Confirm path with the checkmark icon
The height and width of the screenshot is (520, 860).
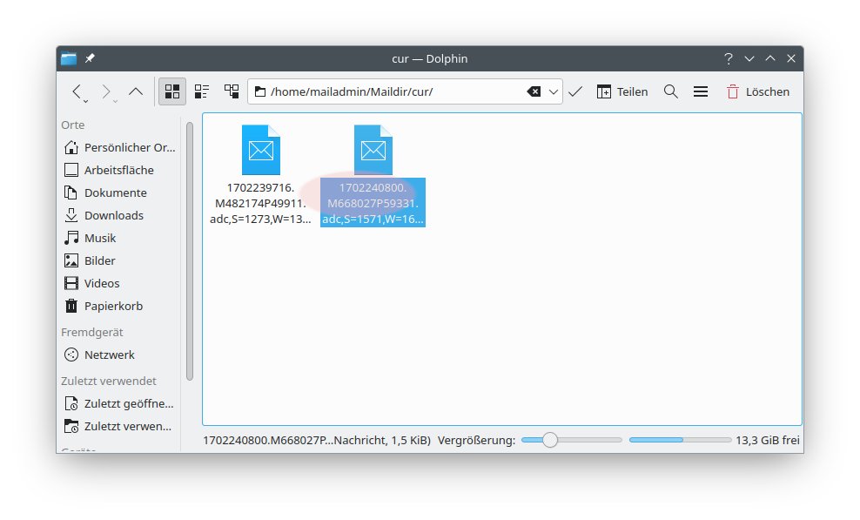tap(575, 91)
